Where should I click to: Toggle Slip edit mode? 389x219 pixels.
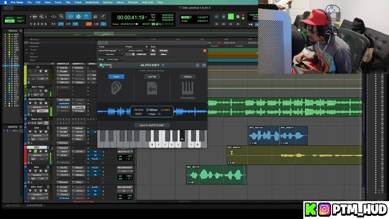click(x=10, y=21)
